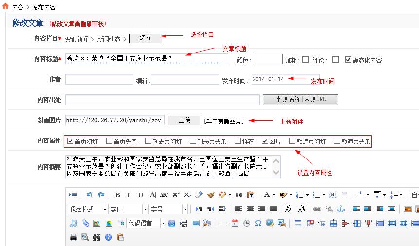
Task: Click the 选择 column button
Action: [x=145, y=38]
